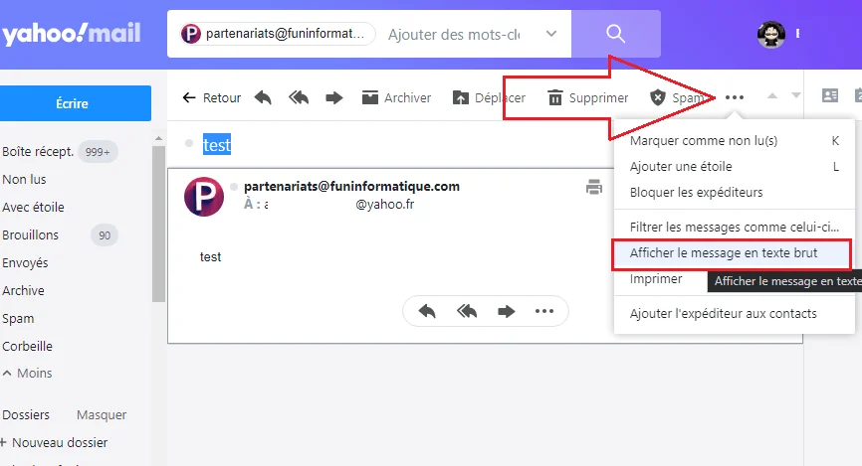Select Filtrer les messages comme celui-ci
Viewport: 862px width, 466px height.
point(735,227)
